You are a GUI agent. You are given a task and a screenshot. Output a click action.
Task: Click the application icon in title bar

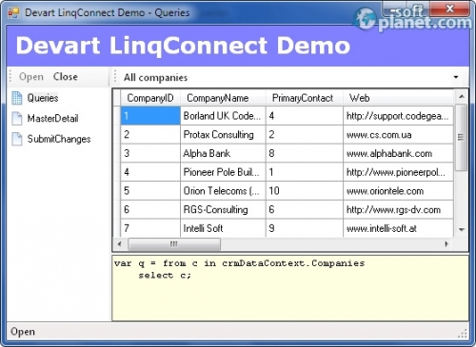point(13,12)
